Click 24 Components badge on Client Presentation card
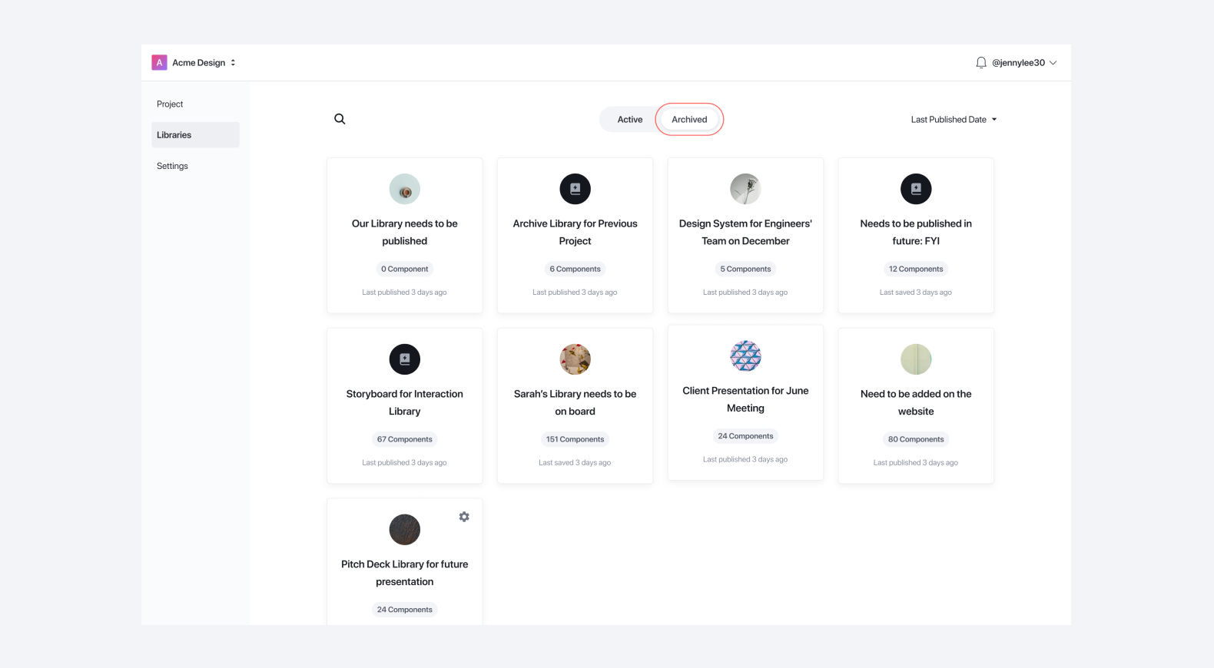 (x=745, y=437)
